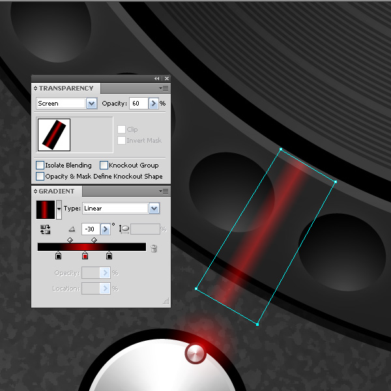Select the Transparency tab
This screenshot has height=391, width=391.
66,88
